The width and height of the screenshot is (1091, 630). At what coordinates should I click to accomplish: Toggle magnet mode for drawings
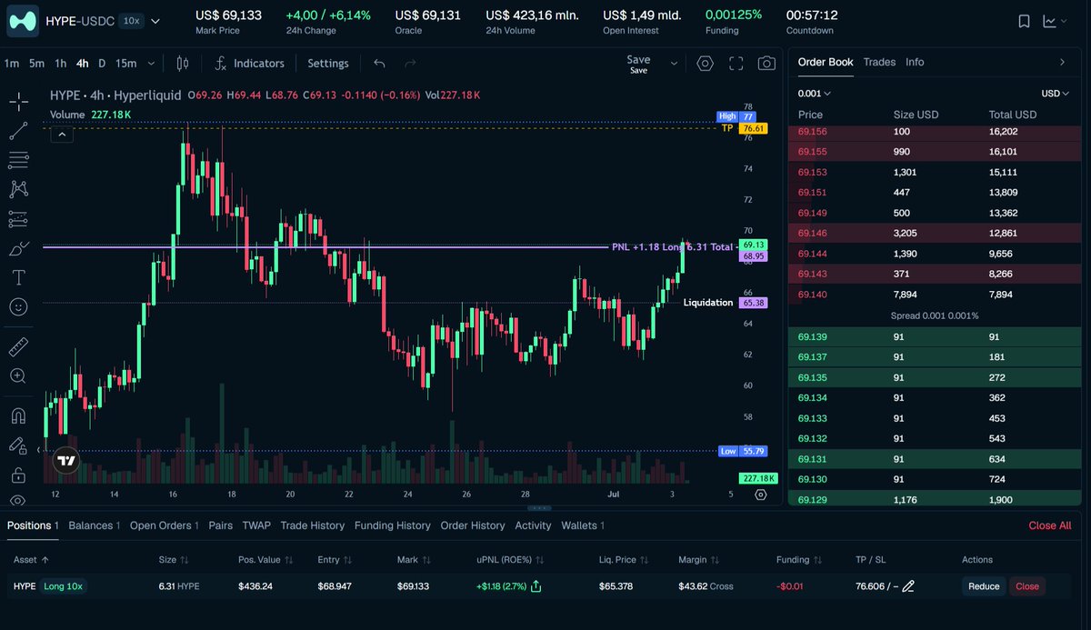click(x=18, y=416)
